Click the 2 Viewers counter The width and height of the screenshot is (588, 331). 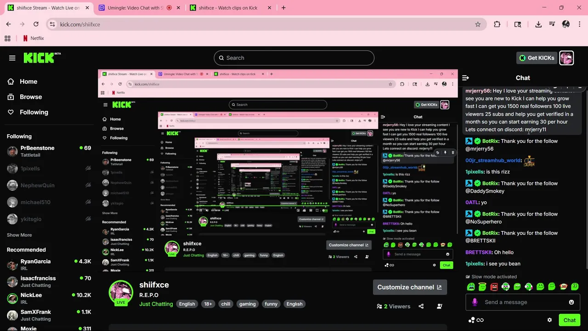click(x=394, y=306)
